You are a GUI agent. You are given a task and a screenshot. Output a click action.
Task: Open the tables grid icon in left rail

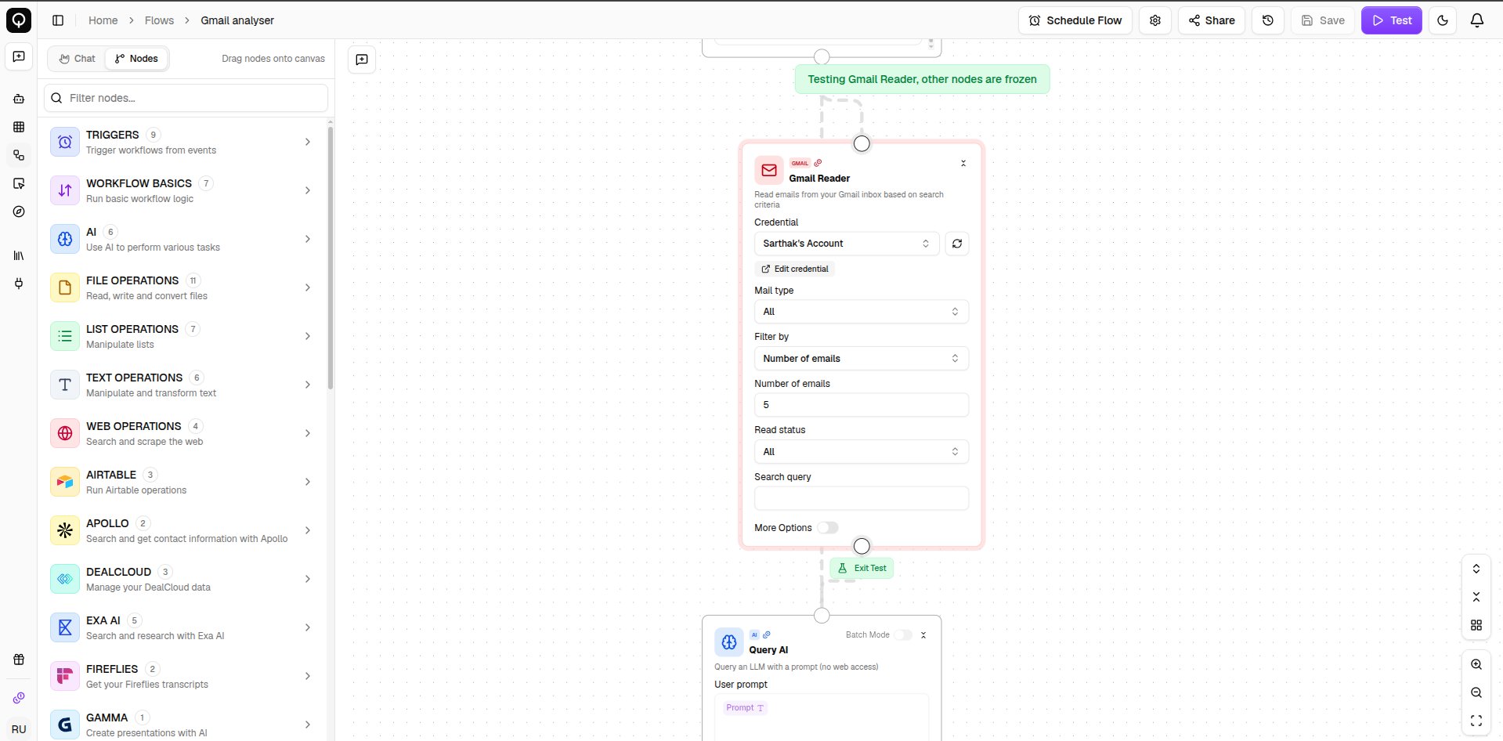click(19, 127)
